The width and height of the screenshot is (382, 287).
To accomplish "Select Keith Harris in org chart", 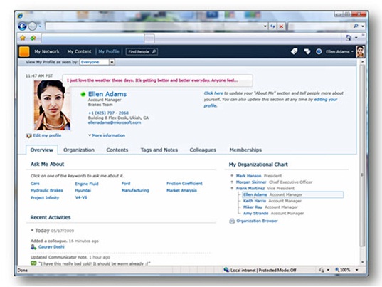I will click(x=255, y=201).
